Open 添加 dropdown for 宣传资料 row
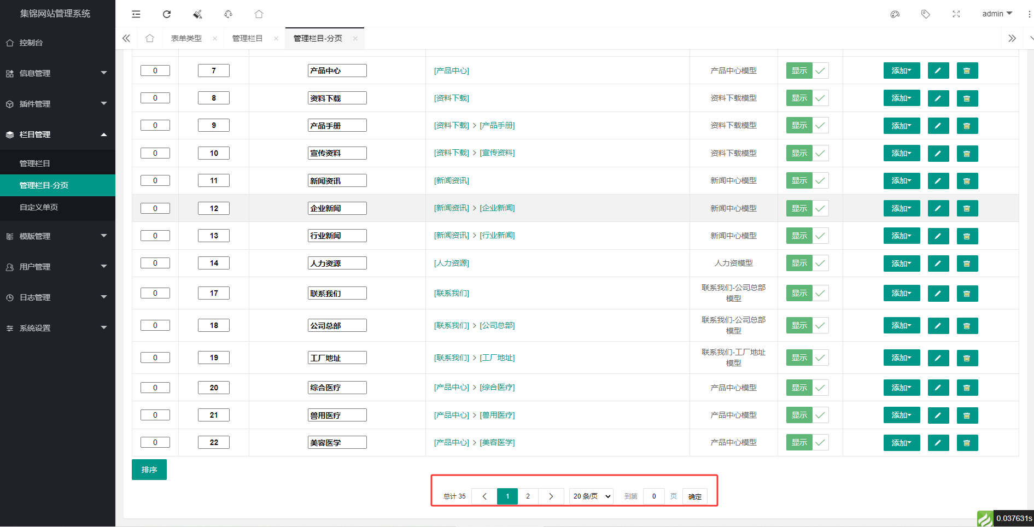 (x=902, y=153)
